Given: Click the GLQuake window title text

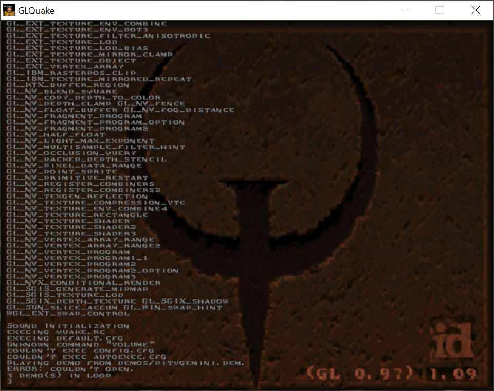Looking at the screenshot, I should click(x=36, y=11).
